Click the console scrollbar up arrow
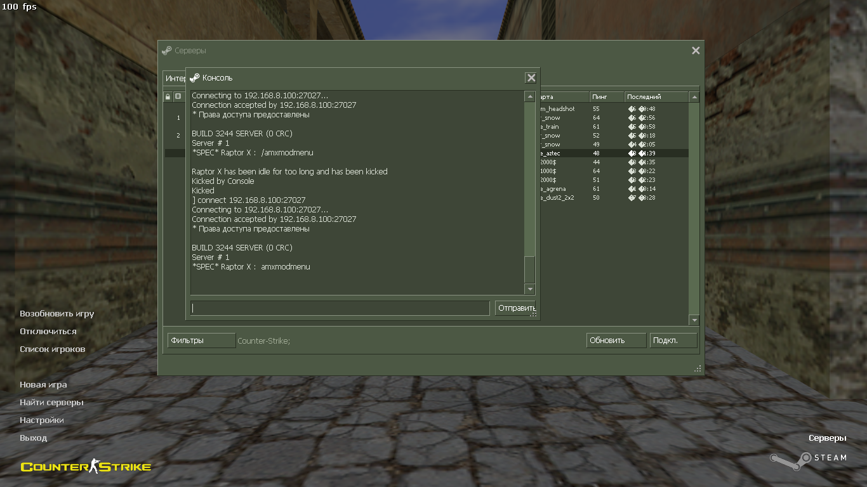 tap(530, 96)
